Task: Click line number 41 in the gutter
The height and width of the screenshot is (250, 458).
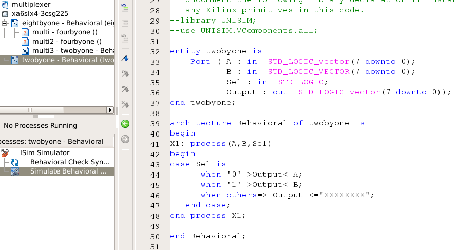Action: [155, 144]
